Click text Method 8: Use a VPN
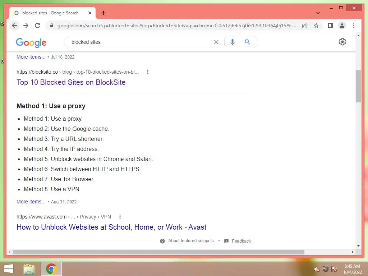This screenshot has height=276, width=368. [52, 189]
